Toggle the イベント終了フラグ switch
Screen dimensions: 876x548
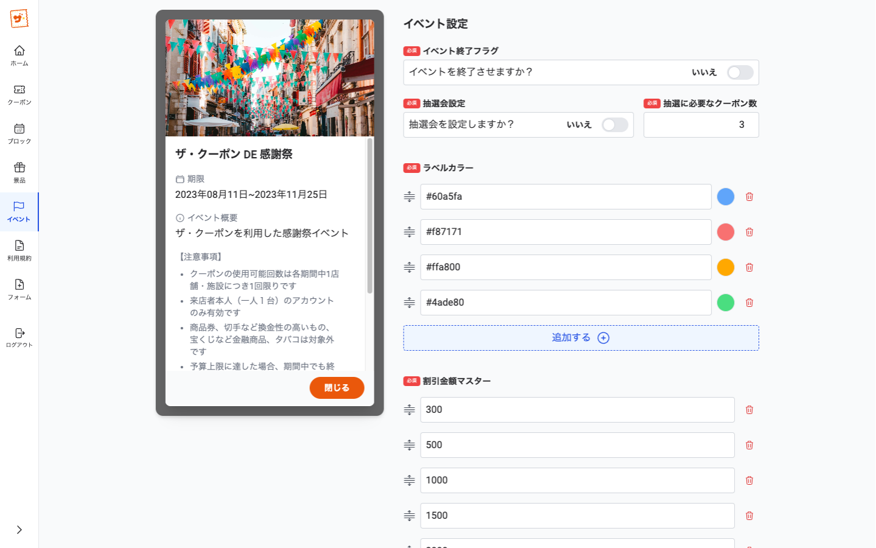(740, 72)
